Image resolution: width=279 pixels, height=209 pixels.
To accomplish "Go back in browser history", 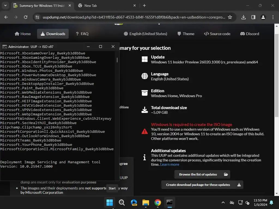I will pos(6,17).
